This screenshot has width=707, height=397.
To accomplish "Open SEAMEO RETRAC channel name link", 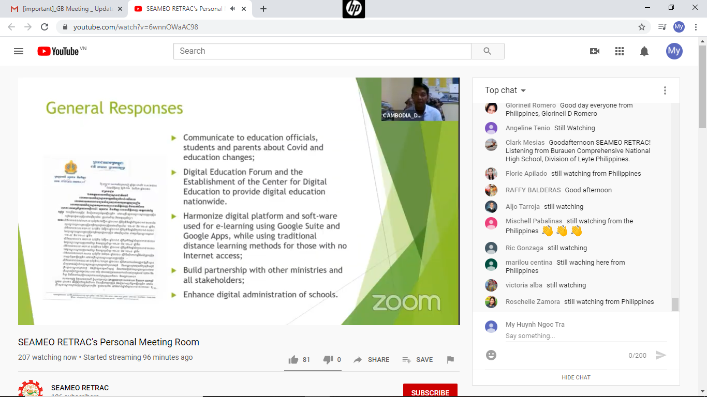I will 80,388.
